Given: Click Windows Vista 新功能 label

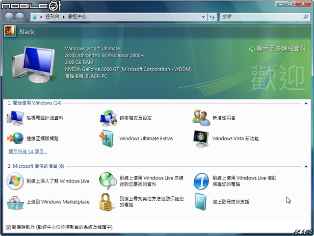Looking at the screenshot, I should click(x=235, y=139).
